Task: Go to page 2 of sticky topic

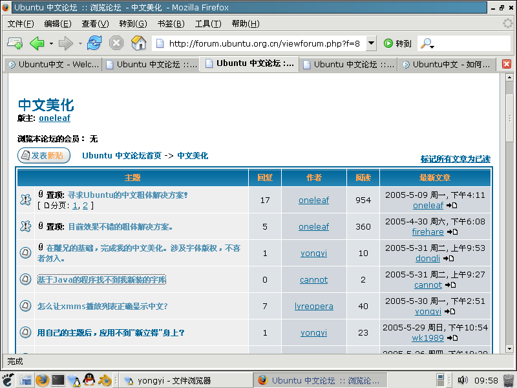Action: coord(85,206)
